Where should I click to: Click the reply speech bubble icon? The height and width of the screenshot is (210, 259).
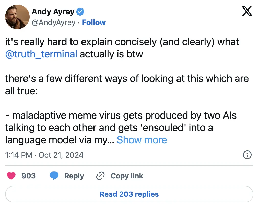pos(54,176)
